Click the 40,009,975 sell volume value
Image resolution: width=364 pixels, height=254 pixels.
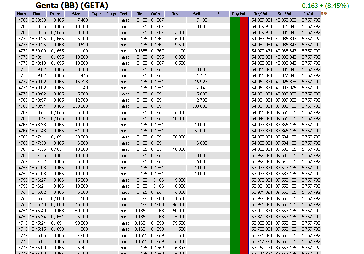(x=286, y=88)
